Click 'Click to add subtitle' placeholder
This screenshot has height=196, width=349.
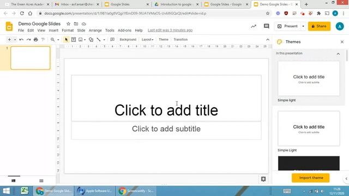pos(166,130)
